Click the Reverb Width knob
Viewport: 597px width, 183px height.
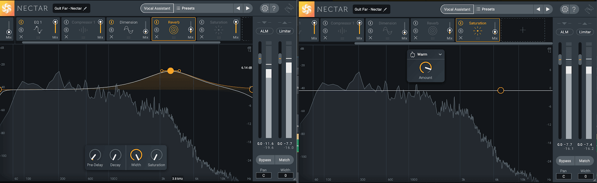pyautogui.click(x=136, y=155)
